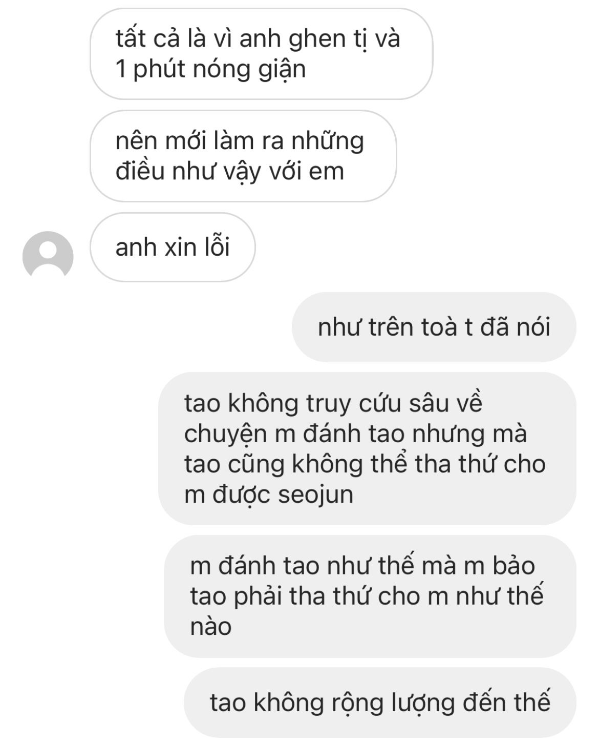Click the line 'm được seojun'
This screenshot has width=599, height=742.
click(269, 495)
